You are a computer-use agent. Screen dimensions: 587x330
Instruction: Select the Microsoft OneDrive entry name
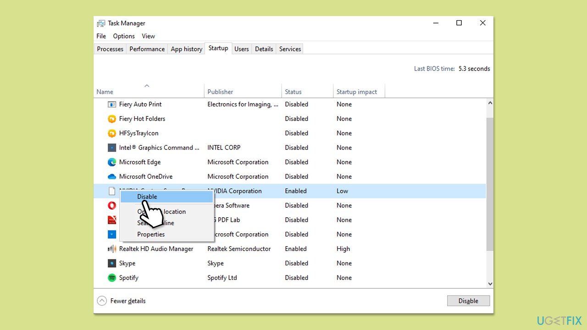click(x=146, y=176)
